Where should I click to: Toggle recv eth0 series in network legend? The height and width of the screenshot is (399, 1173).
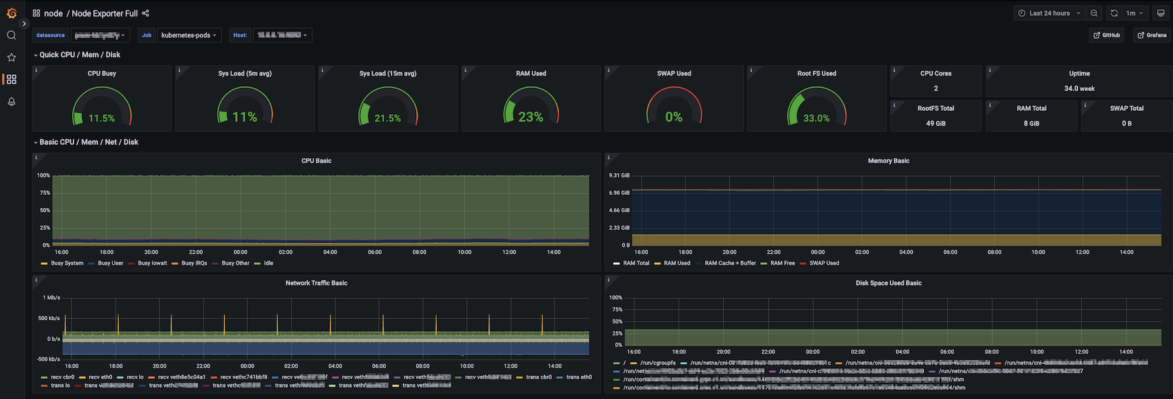click(x=101, y=377)
